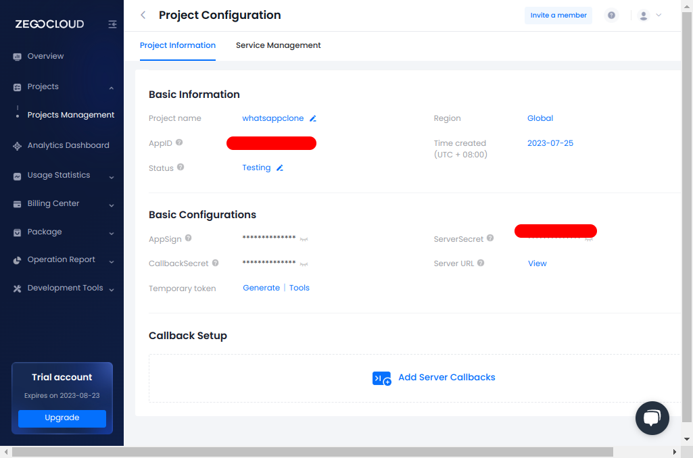The image size is (693, 458).
Task: Click the Generate temporary token link
Action: (x=261, y=288)
